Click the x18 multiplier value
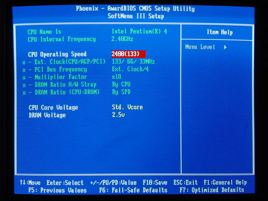 coord(116,77)
